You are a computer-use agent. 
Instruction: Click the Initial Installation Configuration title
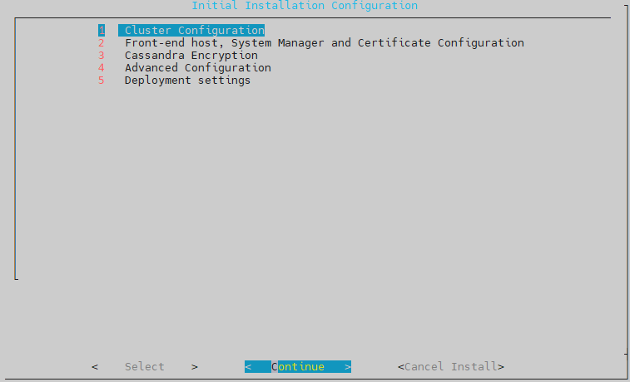tap(305, 6)
